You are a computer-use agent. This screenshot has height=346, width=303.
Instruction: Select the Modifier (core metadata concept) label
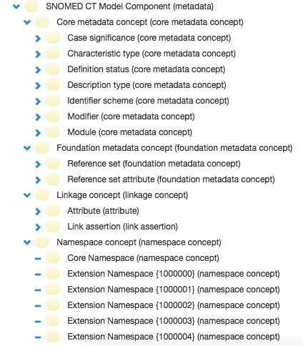click(x=131, y=117)
